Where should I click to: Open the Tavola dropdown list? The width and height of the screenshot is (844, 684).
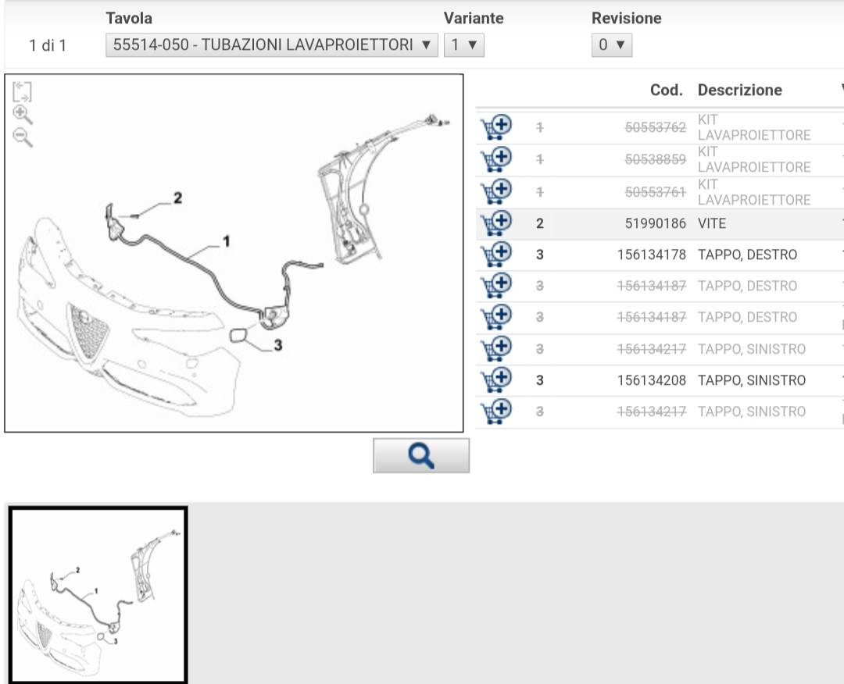270,45
